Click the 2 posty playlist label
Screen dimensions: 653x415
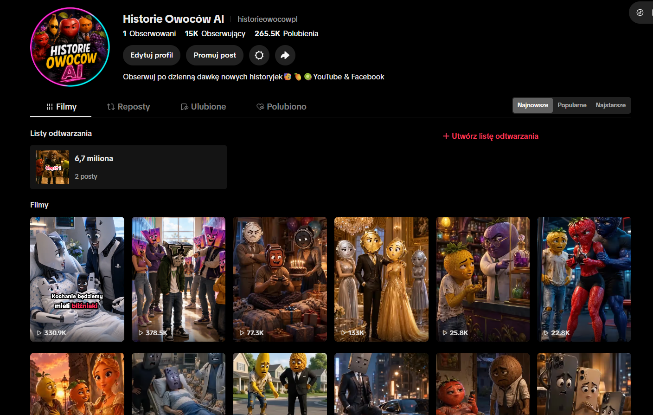86,176
